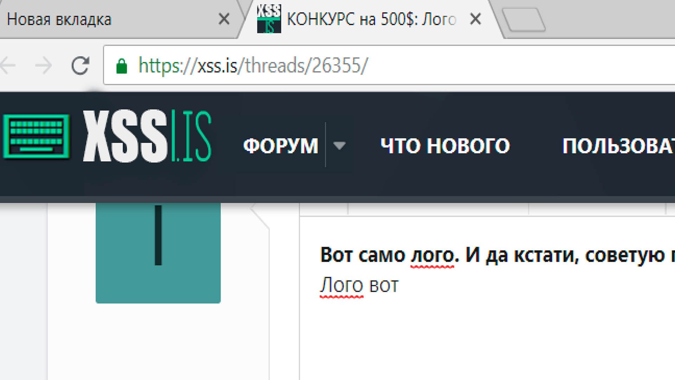Viewport: 675px width, 380px height.
Task: Click the Лого вот attachment link
Action: pos(359,285)
